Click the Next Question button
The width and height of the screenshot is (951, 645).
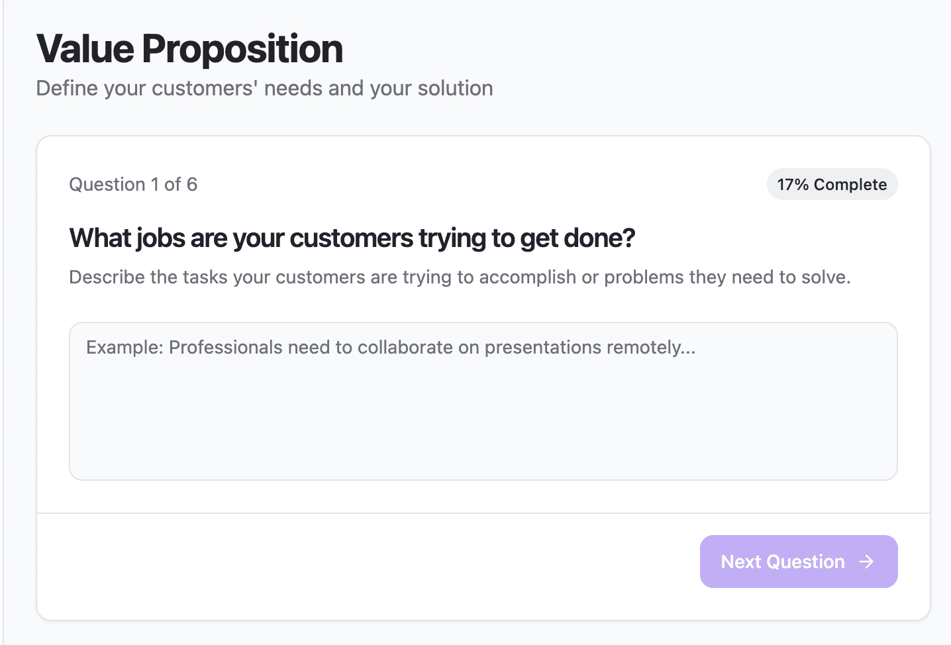799,562
